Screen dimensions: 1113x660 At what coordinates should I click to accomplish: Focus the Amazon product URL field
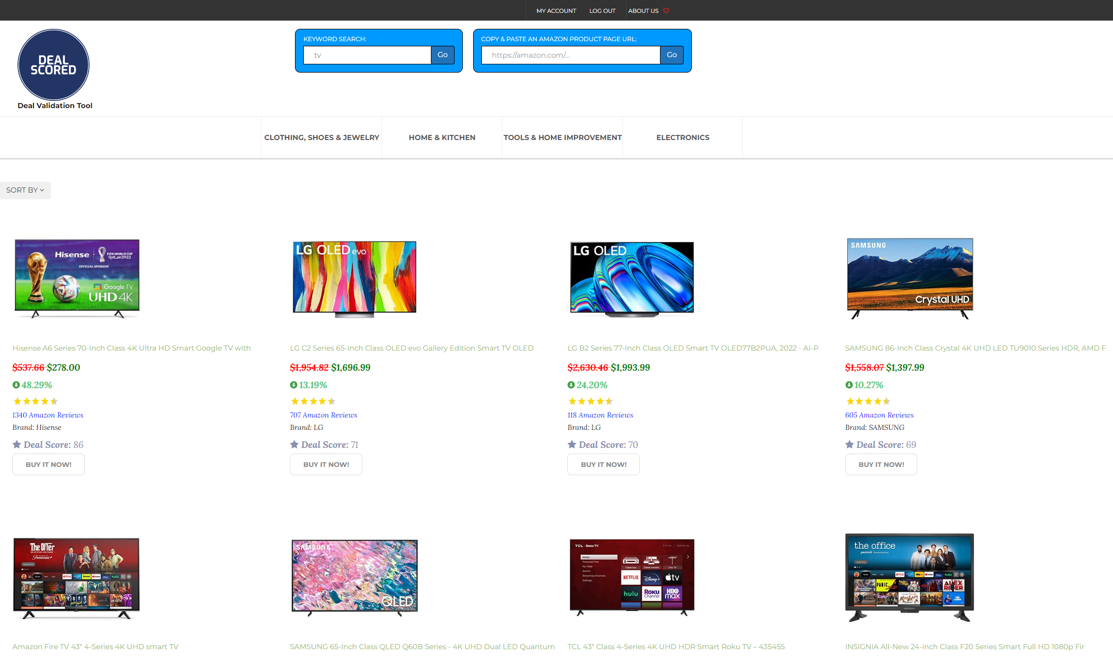click(x=570, y=55)
